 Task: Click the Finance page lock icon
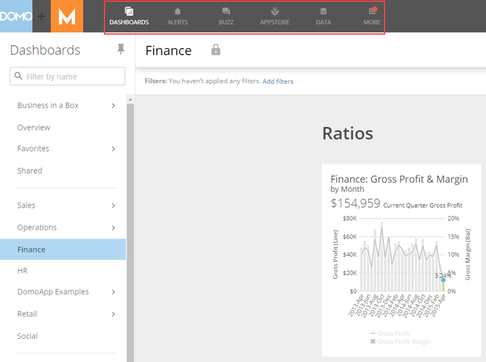pos(215,50)
